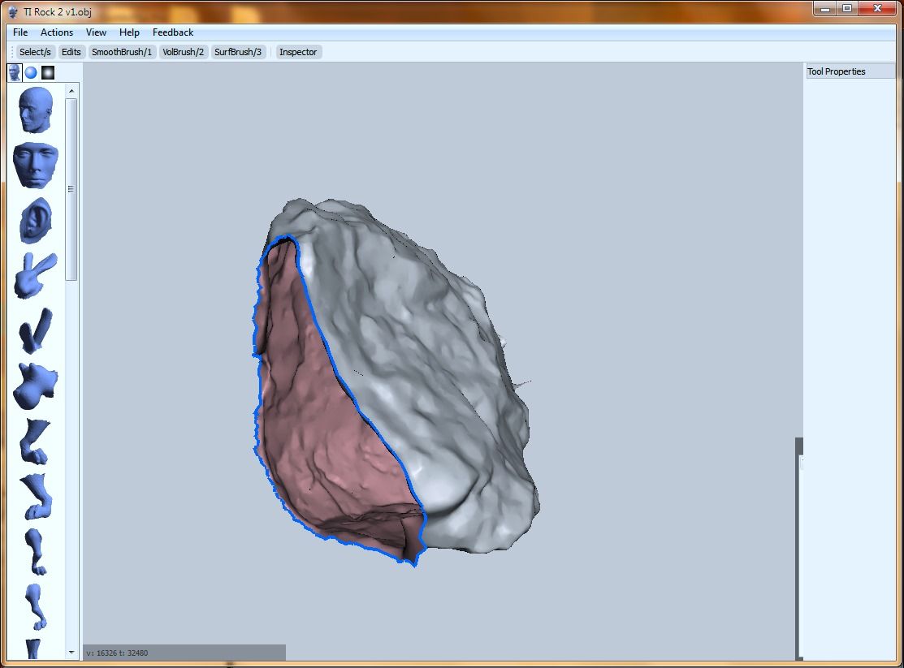904x668 pixels.
Task: Open the Help menu
Action: pos(128,32)
